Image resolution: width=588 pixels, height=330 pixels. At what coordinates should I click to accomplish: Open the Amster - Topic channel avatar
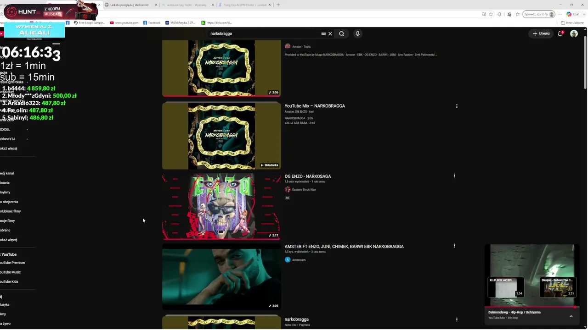click(x=288, y=46)
